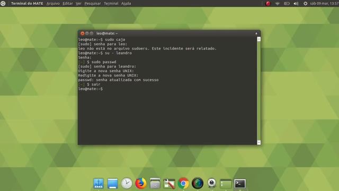Click the terminal title bar right-side button
Screen dimensions: 339x191
pos(256,33)
